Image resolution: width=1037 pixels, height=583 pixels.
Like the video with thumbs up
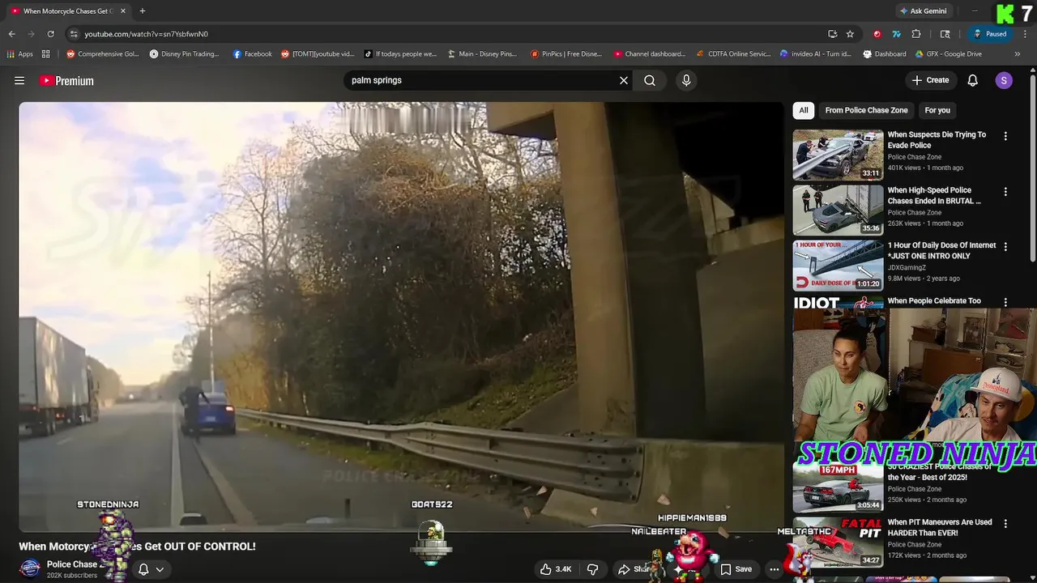557,569
